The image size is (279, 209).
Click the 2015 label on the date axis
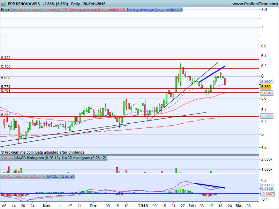[x=143, y=206]
